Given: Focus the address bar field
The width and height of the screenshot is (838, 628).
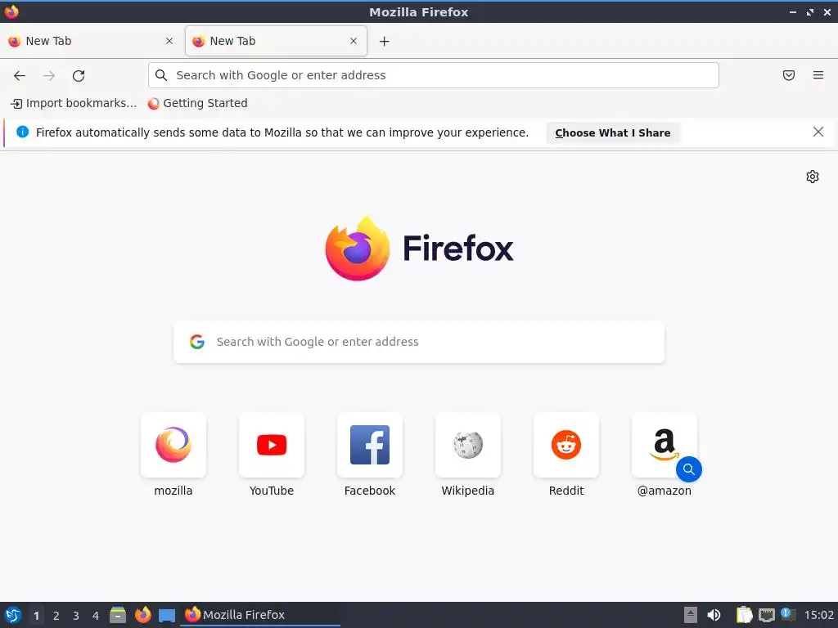Looking at the screenshot, I should pyautogui.click(x=434, y=75).
